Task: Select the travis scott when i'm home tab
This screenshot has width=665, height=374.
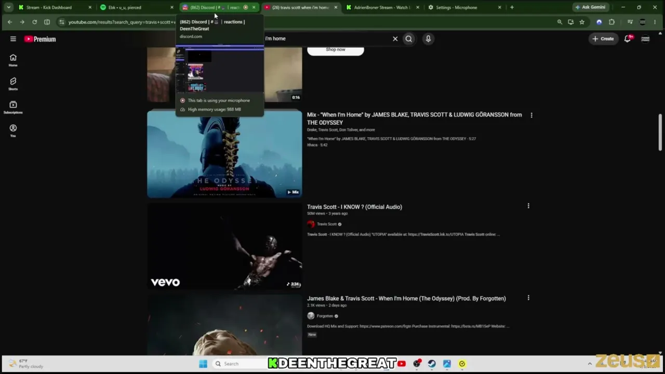Action: coord(300,7)
